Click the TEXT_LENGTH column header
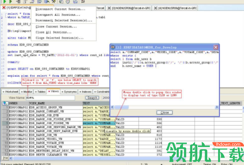 tap(231, 103)
